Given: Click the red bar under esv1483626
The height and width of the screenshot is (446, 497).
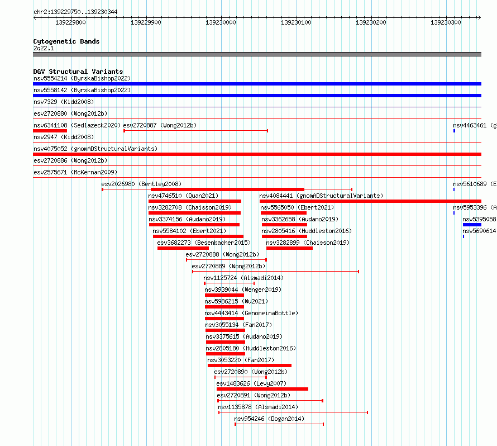Looking at the screenshot, I should (x=262, y=389).
